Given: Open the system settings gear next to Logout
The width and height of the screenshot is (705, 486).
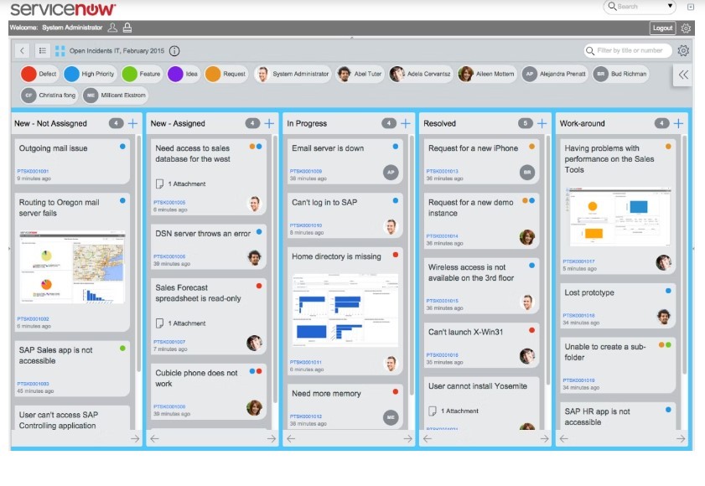Looking at the screenshot, I should pyautogui.click(x=687, y=27).
